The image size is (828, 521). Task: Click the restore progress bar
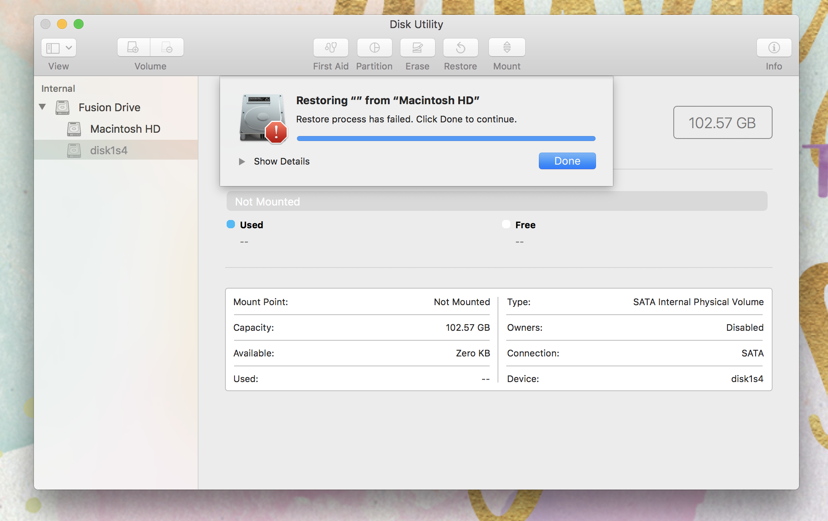tap(446, 139)
